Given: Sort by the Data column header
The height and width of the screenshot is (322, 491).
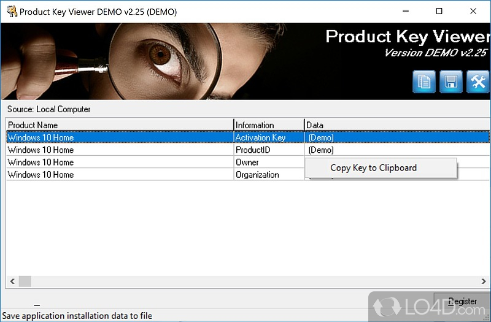Looking at the screenshot, I should click(x=397, y=125).
